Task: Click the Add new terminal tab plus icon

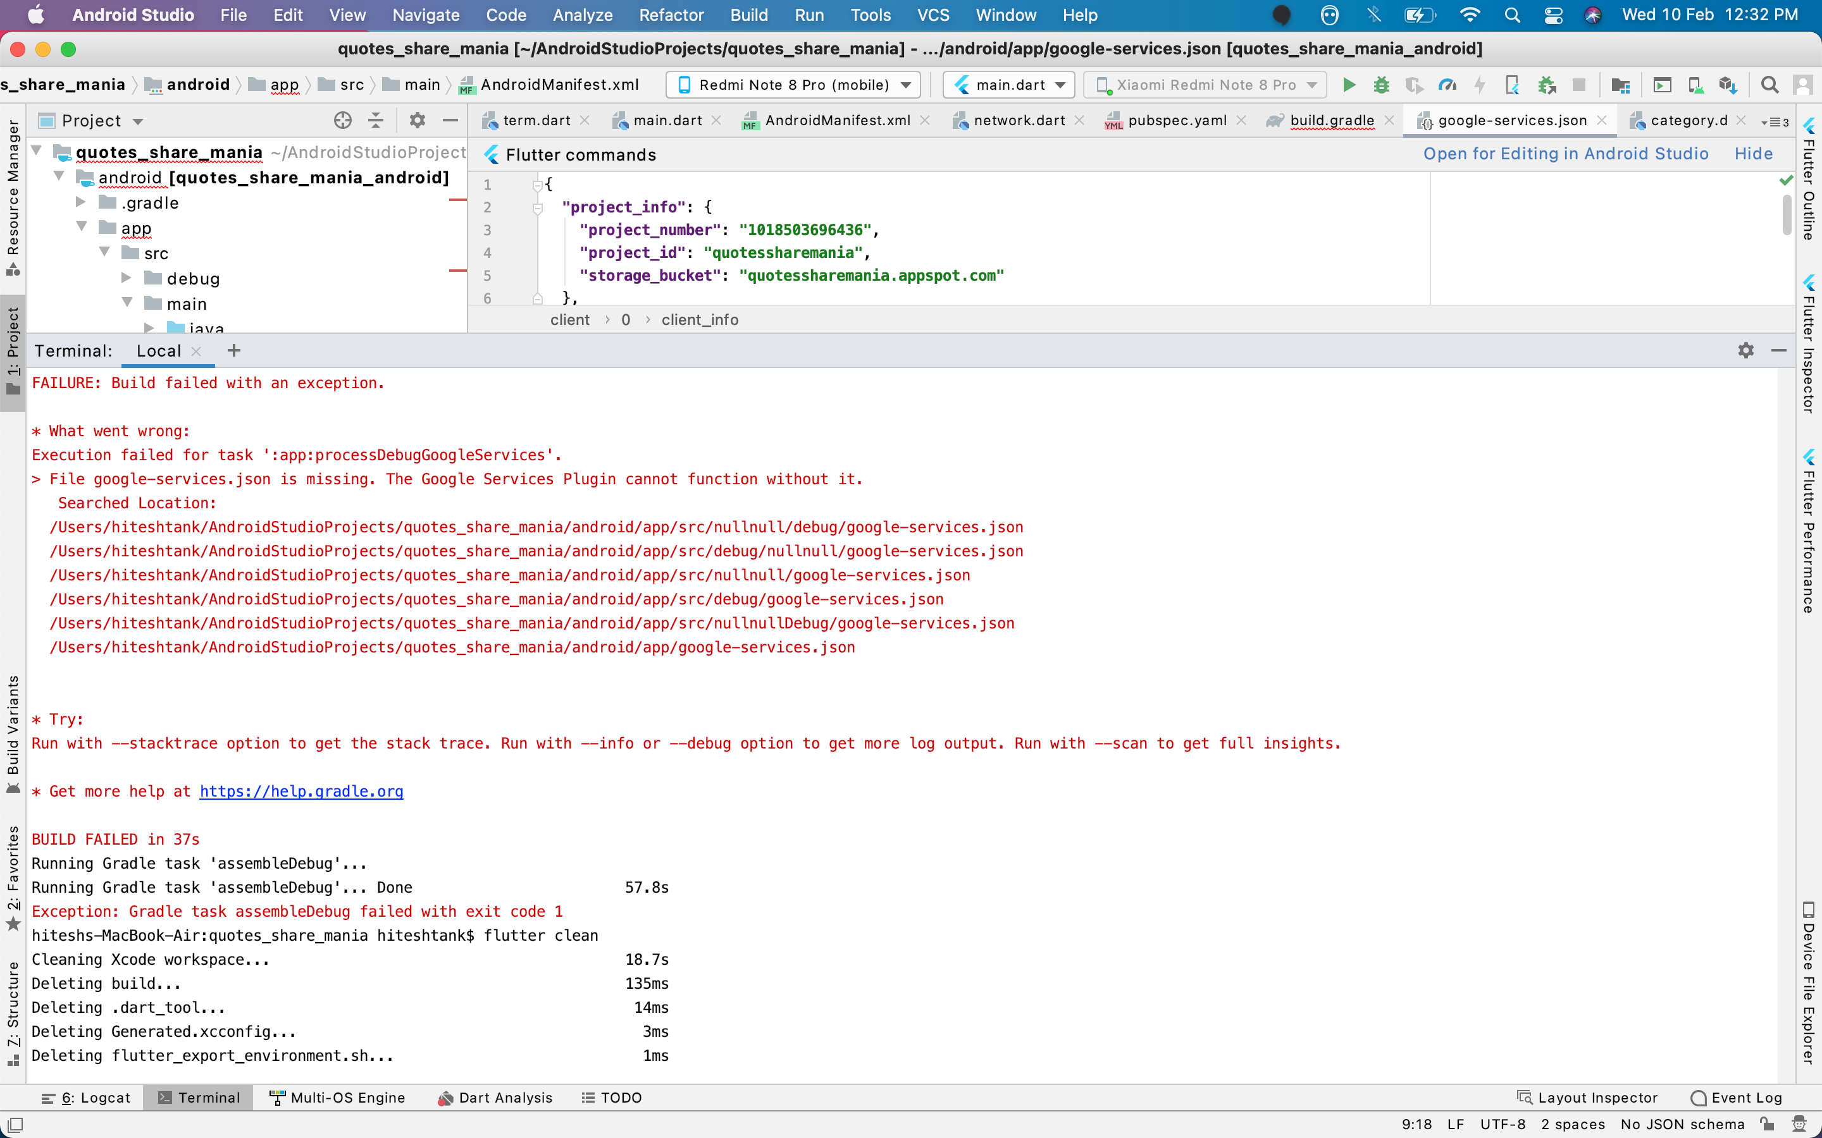Action: 233,350
